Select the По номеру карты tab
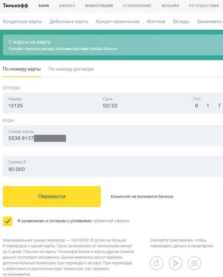This screenshot has width=223, height=277. (22, 69)
